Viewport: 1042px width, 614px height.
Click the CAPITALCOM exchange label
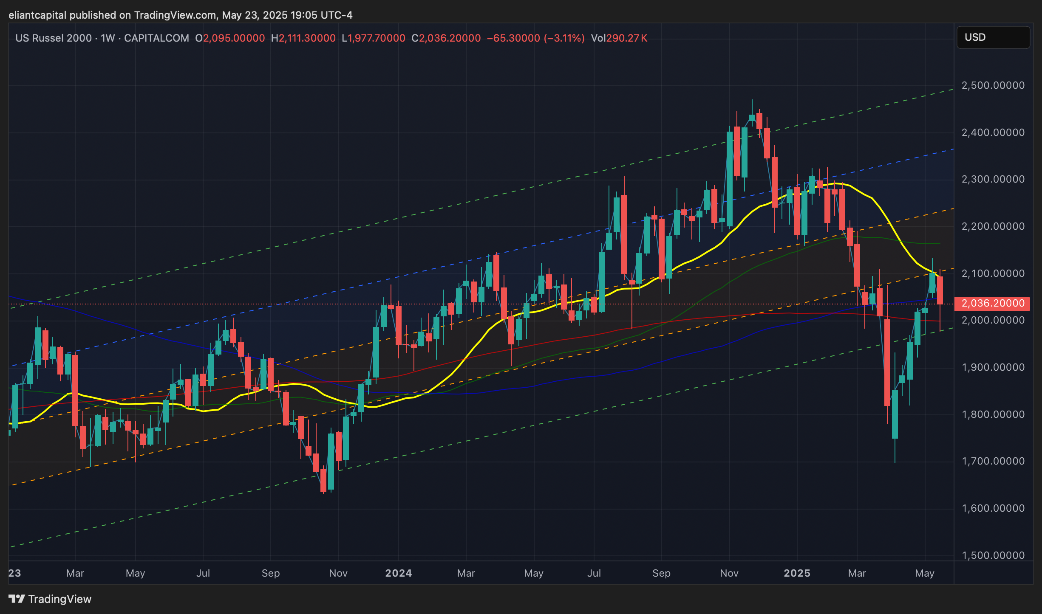(x=156, y=38)
